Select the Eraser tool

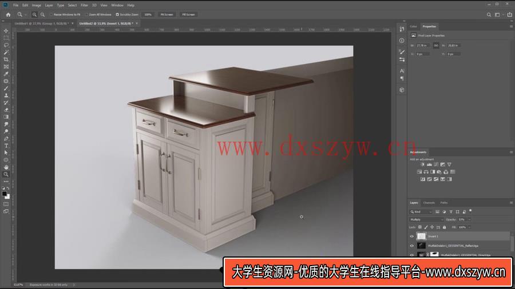[x=6, y=110]
